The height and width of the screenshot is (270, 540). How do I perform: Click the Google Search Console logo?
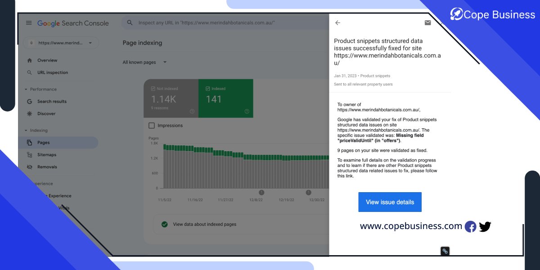pos(73,23)
